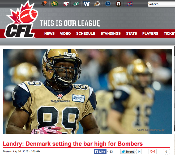Screen dimensions: 175x155
Task: Open the Winnipeg Blue Bombers W logo
Action: [87, 4]
